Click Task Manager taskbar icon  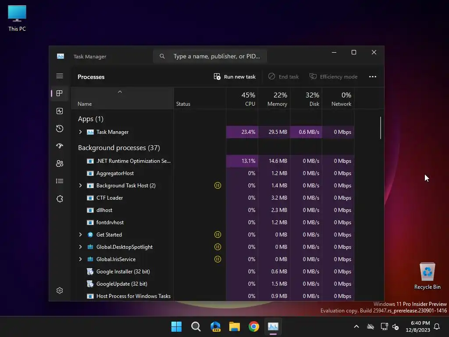273,326
